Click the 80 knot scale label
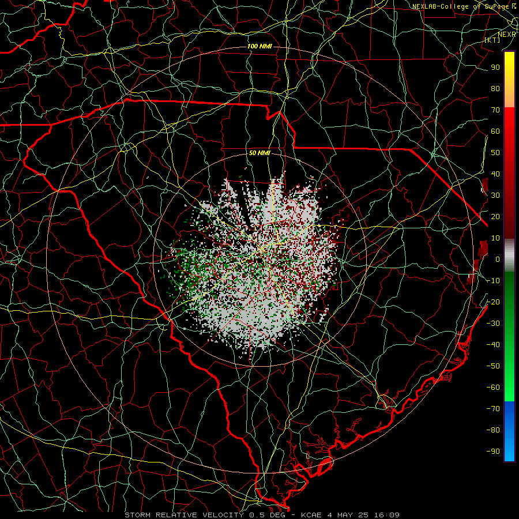Image resolution: width=519 pixels, height=519 pixels. point(495,88)
